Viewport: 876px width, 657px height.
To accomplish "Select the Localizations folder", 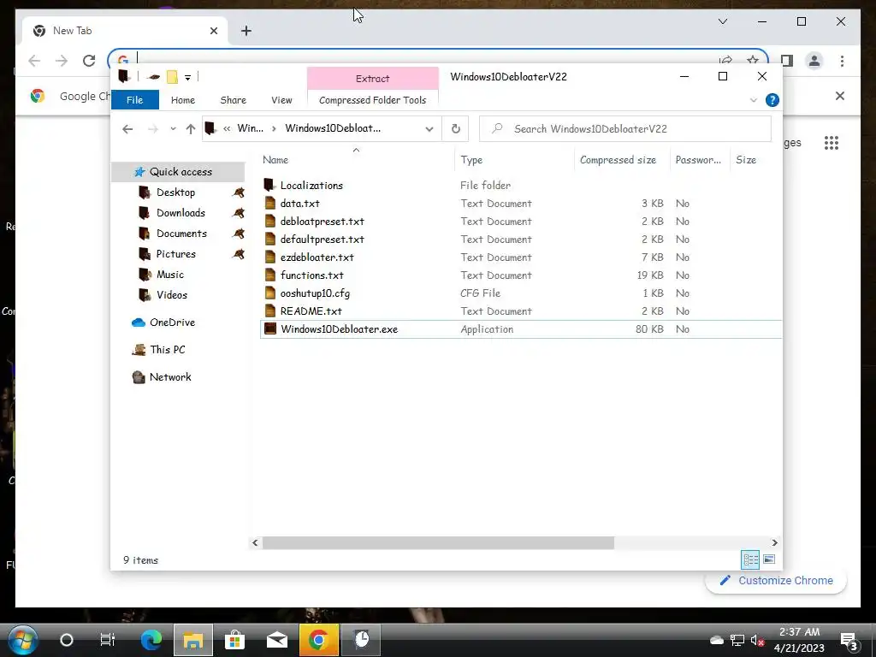I will coord(311,186).
